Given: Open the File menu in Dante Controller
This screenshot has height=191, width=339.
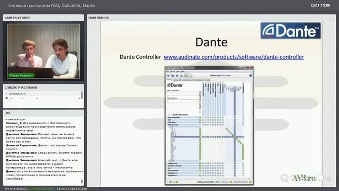Looking at the screenshot, I should 167,72.
